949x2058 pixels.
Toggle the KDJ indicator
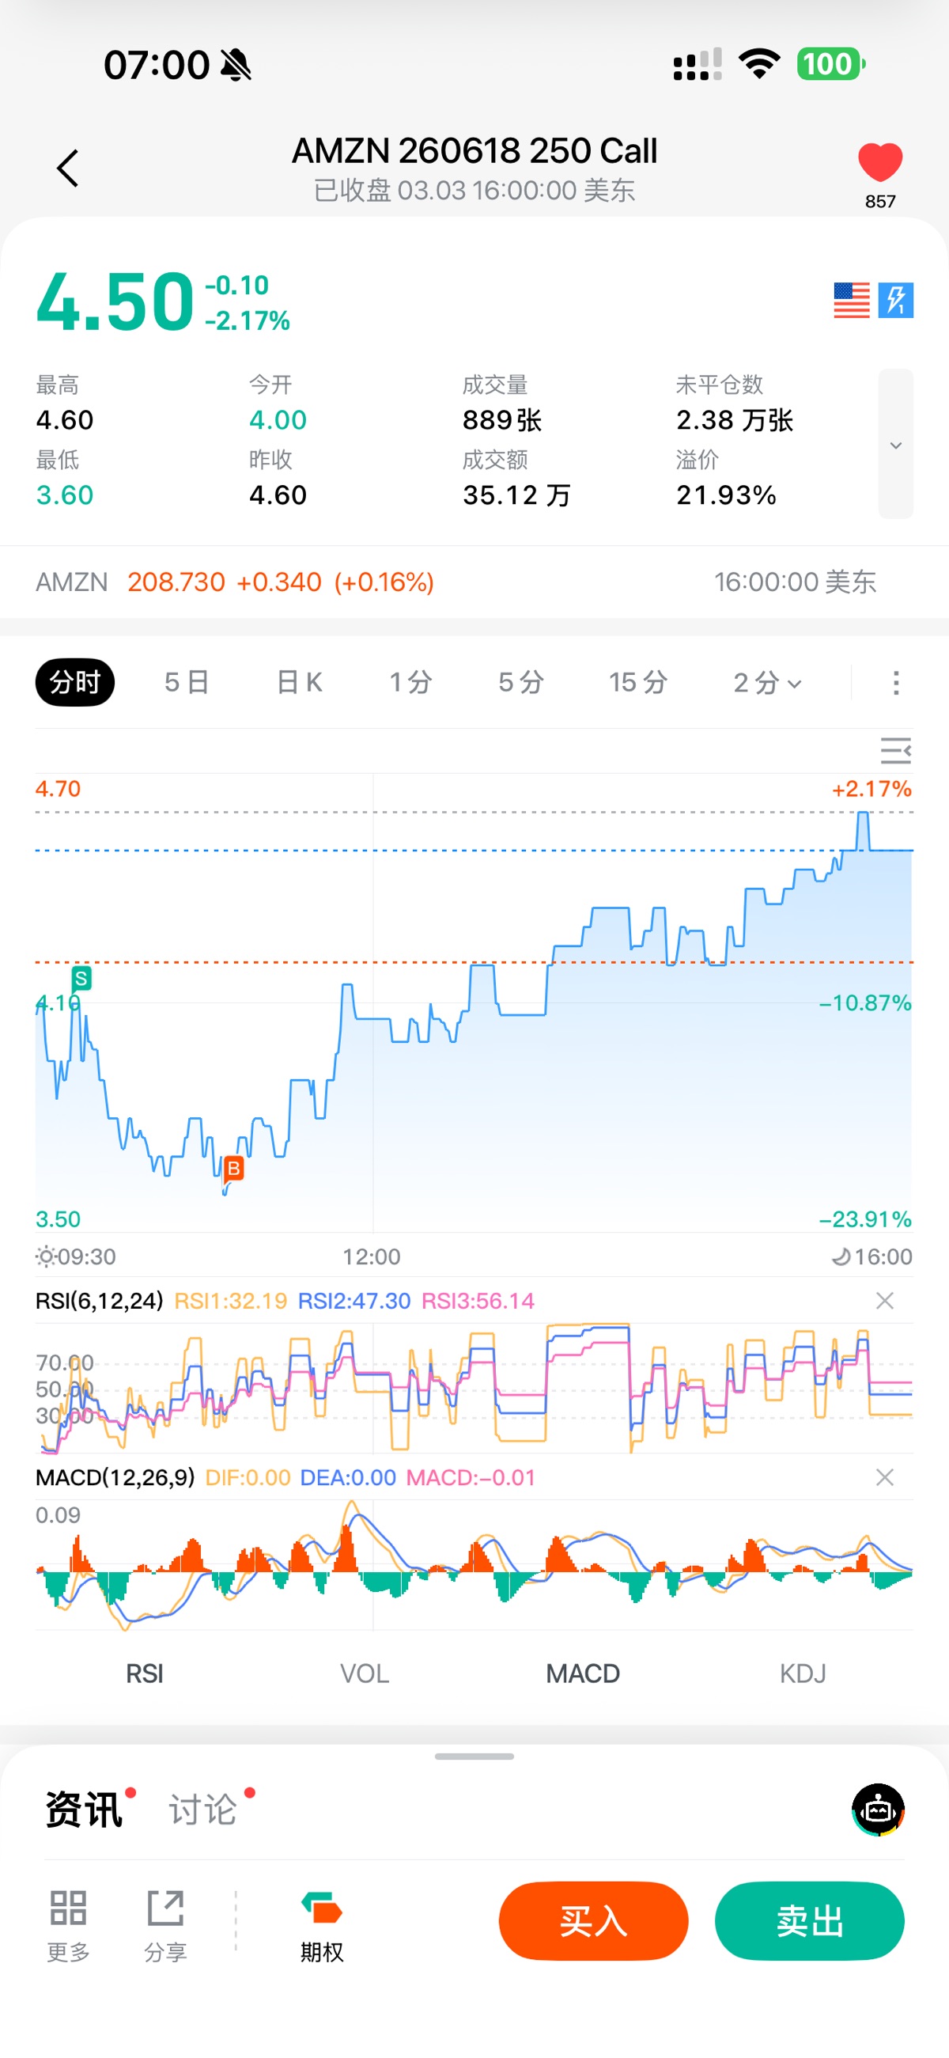802,1673
